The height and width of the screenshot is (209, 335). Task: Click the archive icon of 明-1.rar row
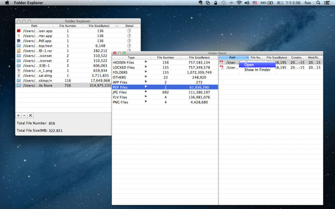(19, 51)
